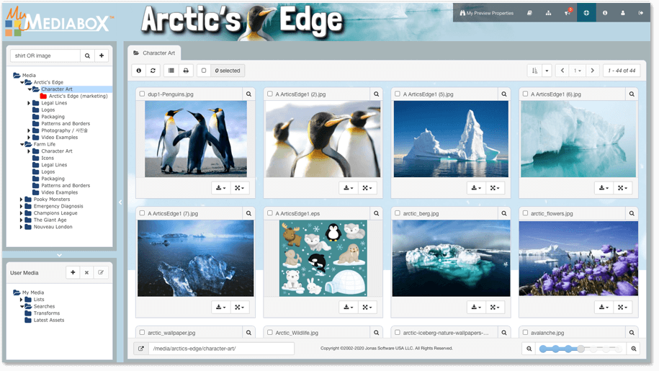Image resolution: width=659 pixels, height=371 pixels.
Task: Select the lifebuoy media library icon
Action: (x=586, y=13)
